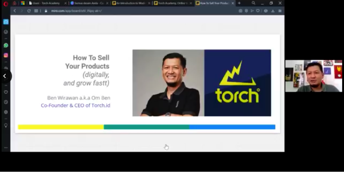Open the pinned Microsoft tab
Screen dimensions: 344x172
23,3
